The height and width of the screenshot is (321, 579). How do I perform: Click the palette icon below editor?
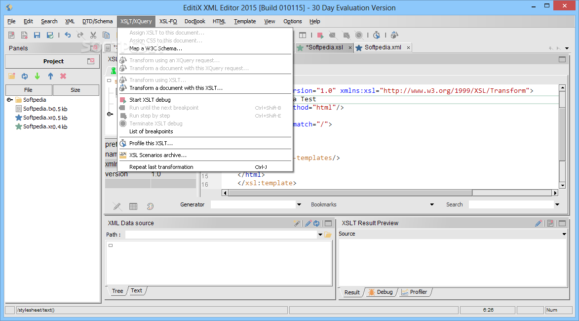150,206
